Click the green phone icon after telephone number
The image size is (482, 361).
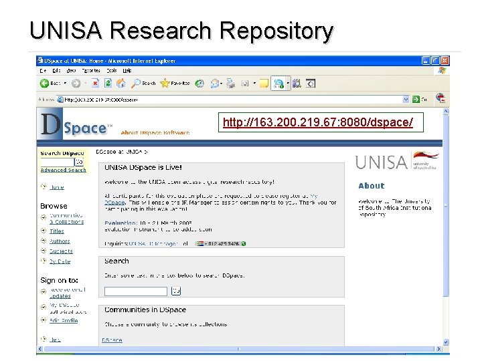[244, 244]
